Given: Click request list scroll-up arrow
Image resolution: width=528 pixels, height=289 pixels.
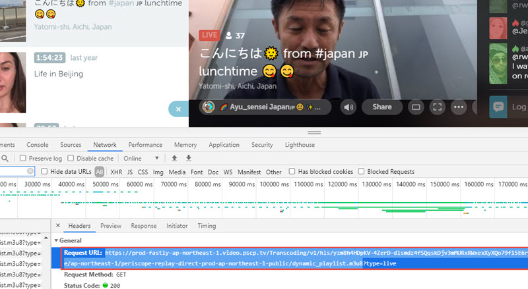Looking at the screenshot, I should click(x=46, y=238).
